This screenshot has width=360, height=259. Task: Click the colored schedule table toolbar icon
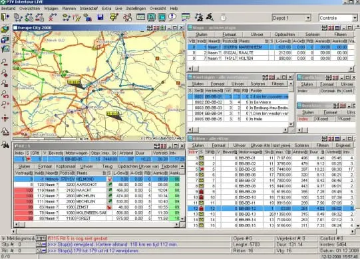[x=186, y=17]
